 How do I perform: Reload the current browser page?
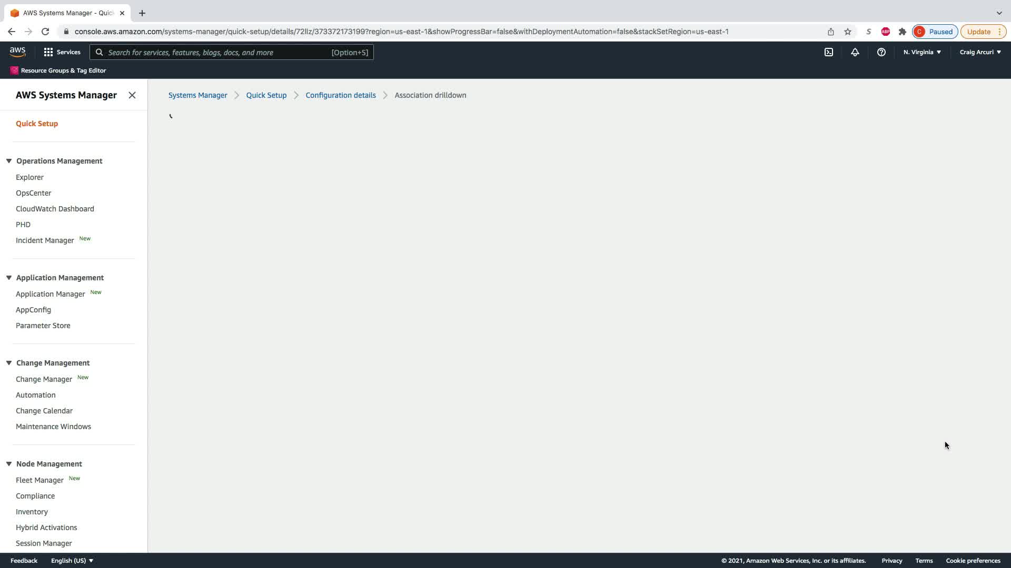tap(45, 32)
